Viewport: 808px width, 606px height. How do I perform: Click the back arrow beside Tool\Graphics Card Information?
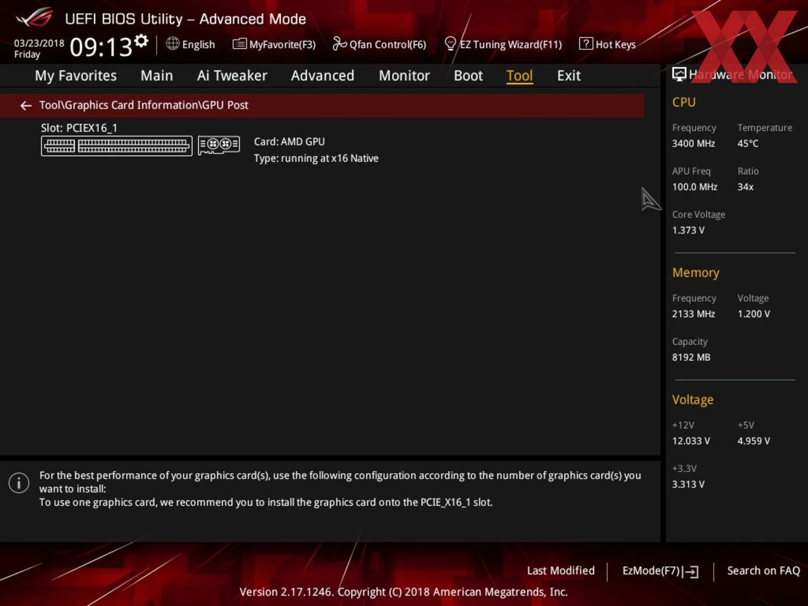(26, 106)
